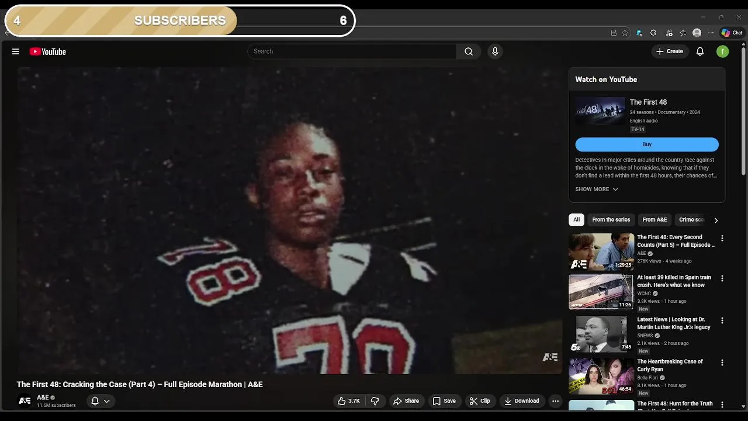Open options for Spain train crash video
This screenshot has width=748, height=421.
click(722, 278)
